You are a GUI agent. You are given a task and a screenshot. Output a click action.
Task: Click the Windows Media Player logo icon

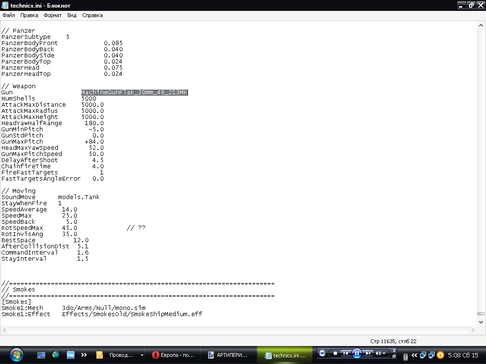[x=322, y=353]
